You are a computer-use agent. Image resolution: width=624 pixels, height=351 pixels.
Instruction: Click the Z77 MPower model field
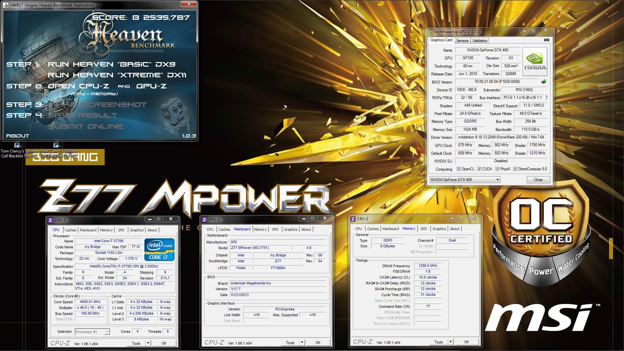(260, 248)
